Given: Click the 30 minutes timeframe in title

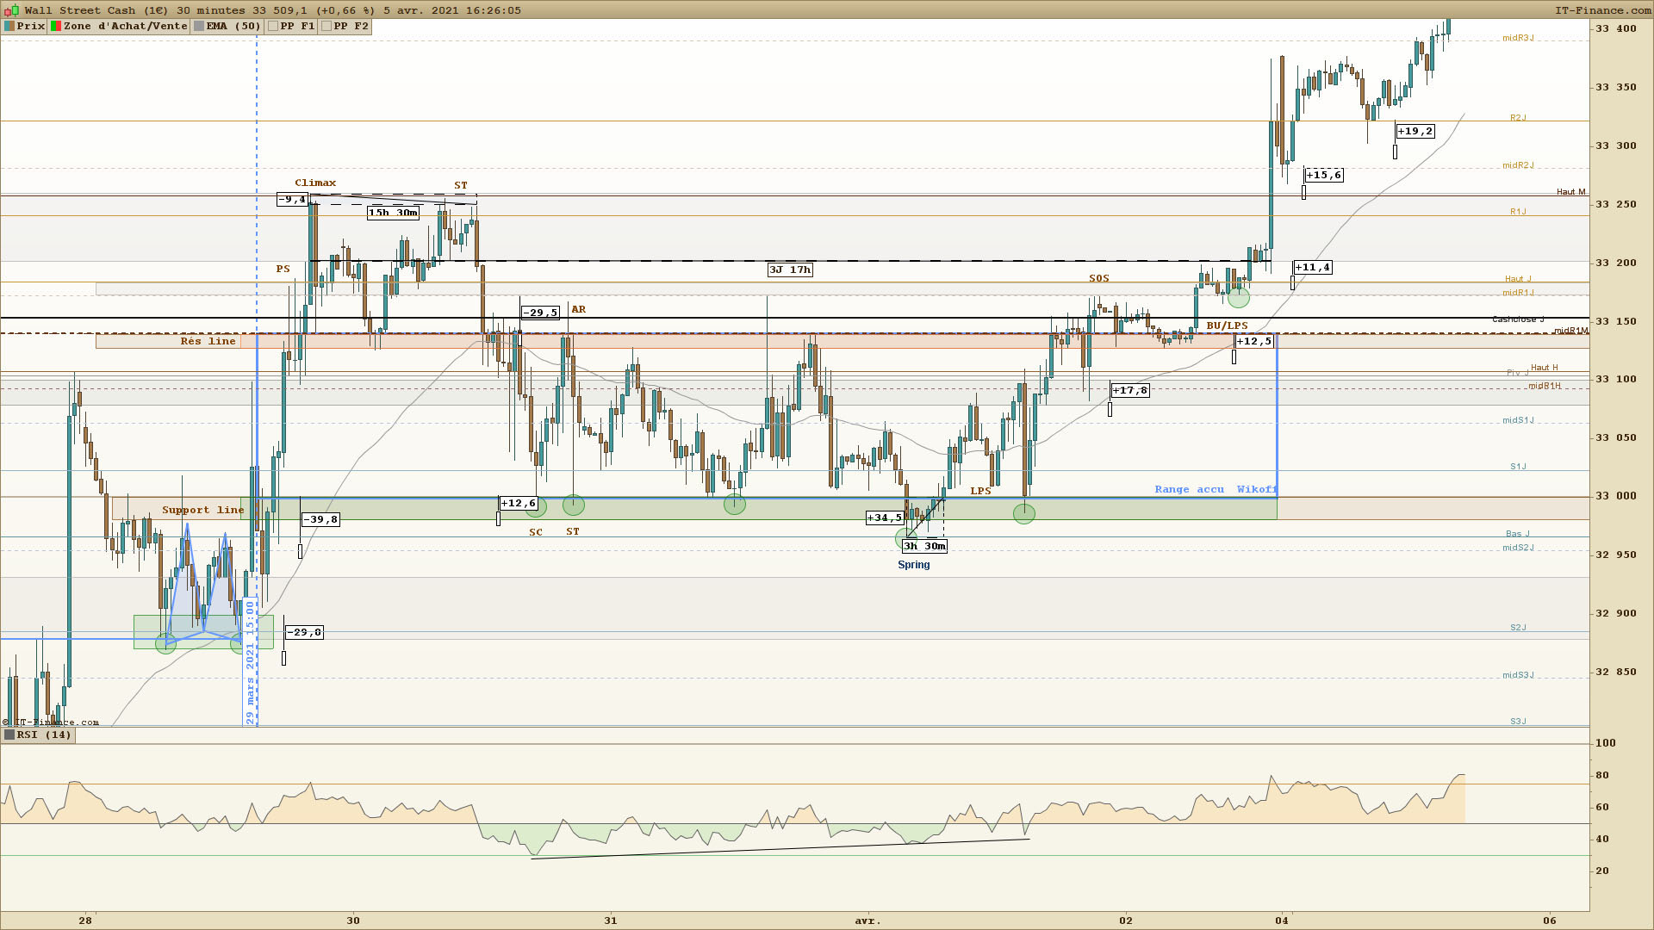Looking at the screenshot, I should coord(210,10).
